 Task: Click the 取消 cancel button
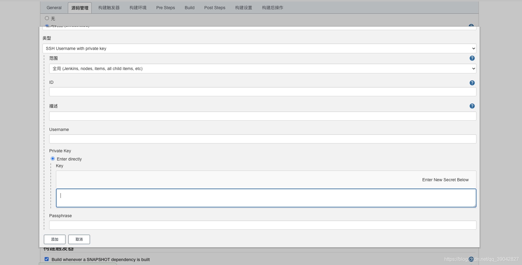[79, 239]
